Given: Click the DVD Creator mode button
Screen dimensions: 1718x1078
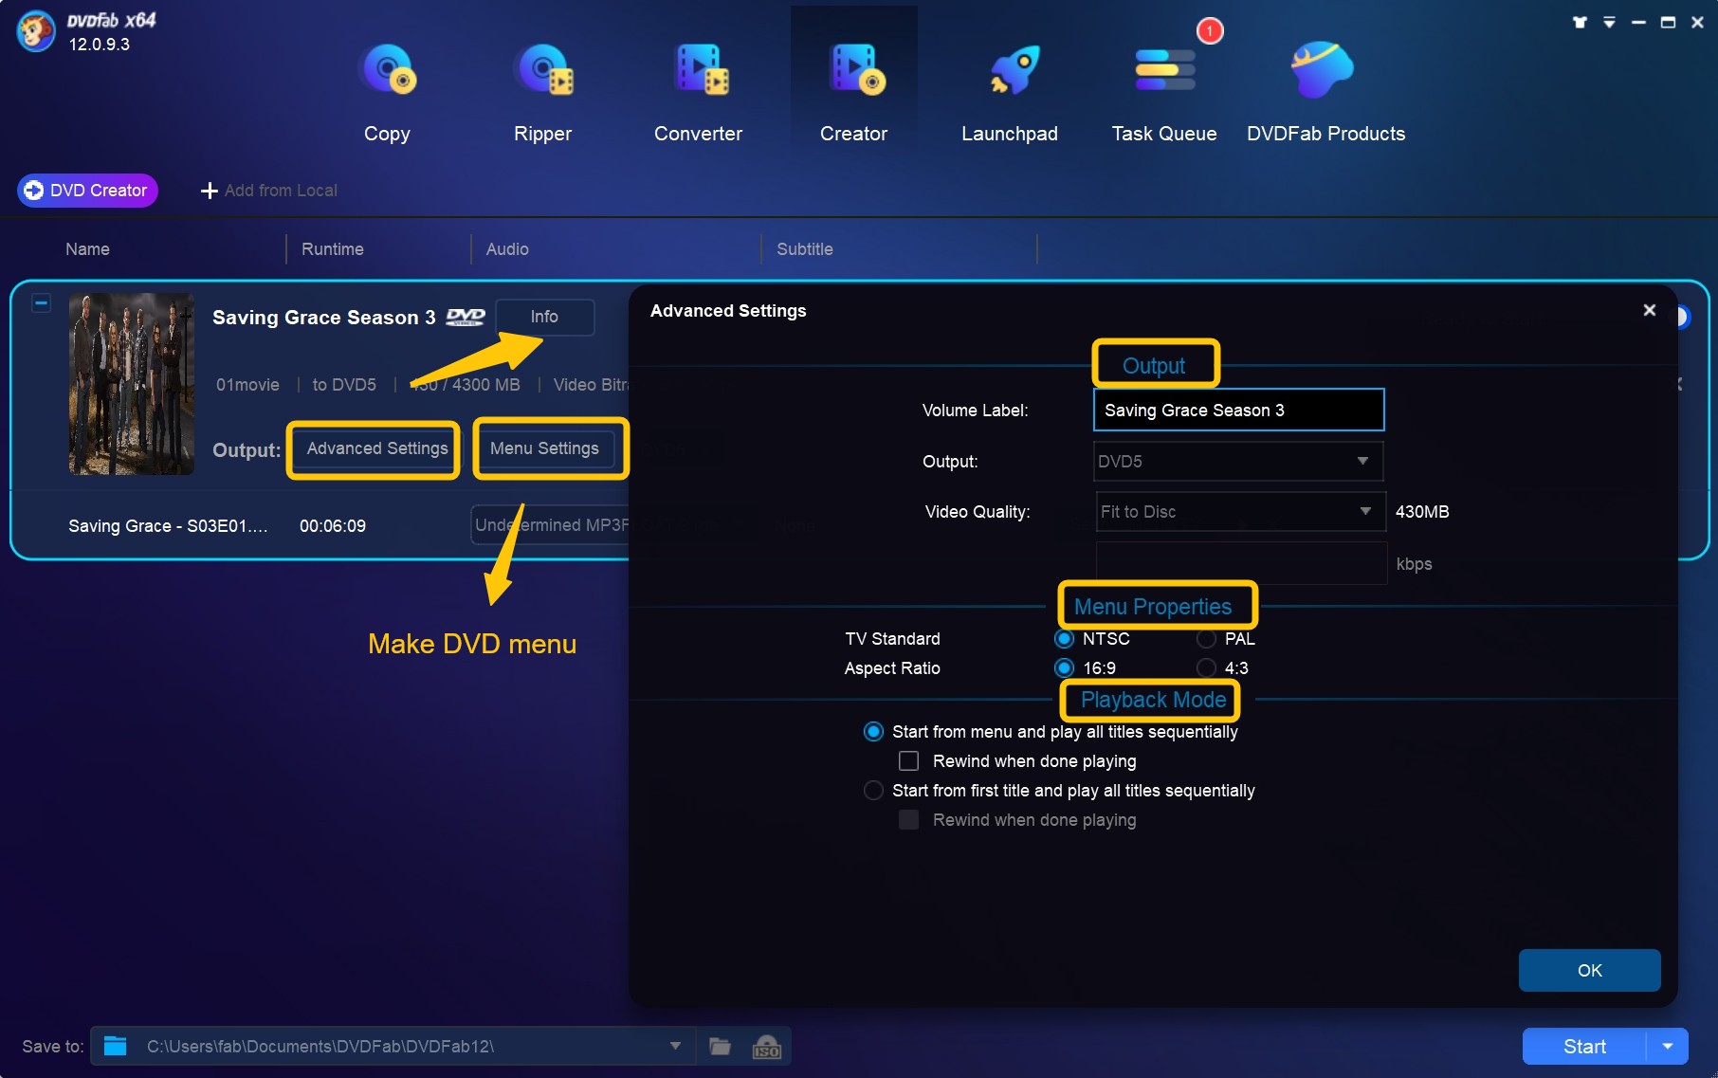Looking at the screenshot, I should point(87,191).
